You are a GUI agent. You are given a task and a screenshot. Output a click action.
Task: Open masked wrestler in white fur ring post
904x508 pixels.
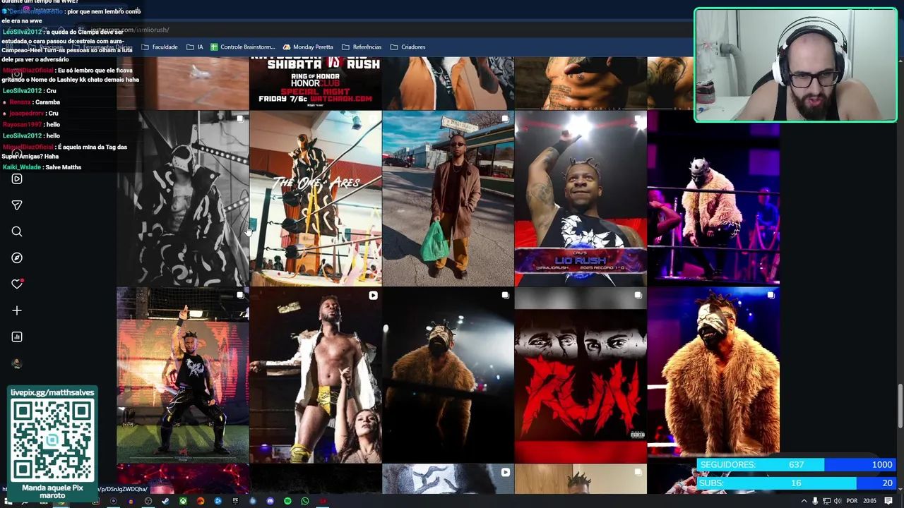click(x=713, y=198)
